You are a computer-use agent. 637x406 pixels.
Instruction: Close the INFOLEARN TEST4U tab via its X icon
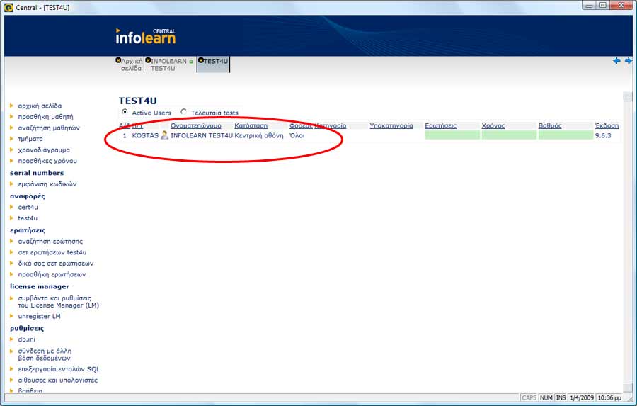click(149, 60)
